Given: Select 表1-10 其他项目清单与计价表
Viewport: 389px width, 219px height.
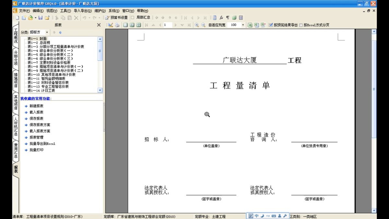Looking at the screenshot, I should [x=52, y=75].
